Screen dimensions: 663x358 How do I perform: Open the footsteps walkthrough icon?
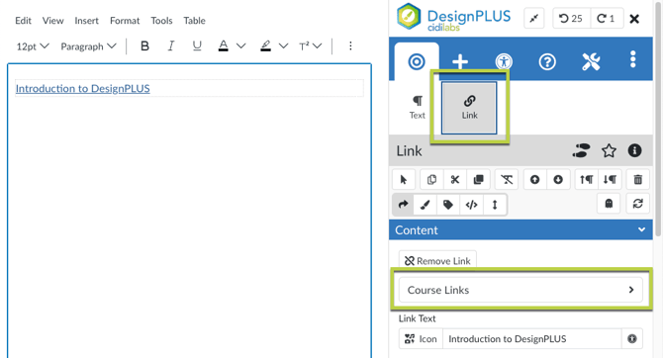[x=582, y=150]
